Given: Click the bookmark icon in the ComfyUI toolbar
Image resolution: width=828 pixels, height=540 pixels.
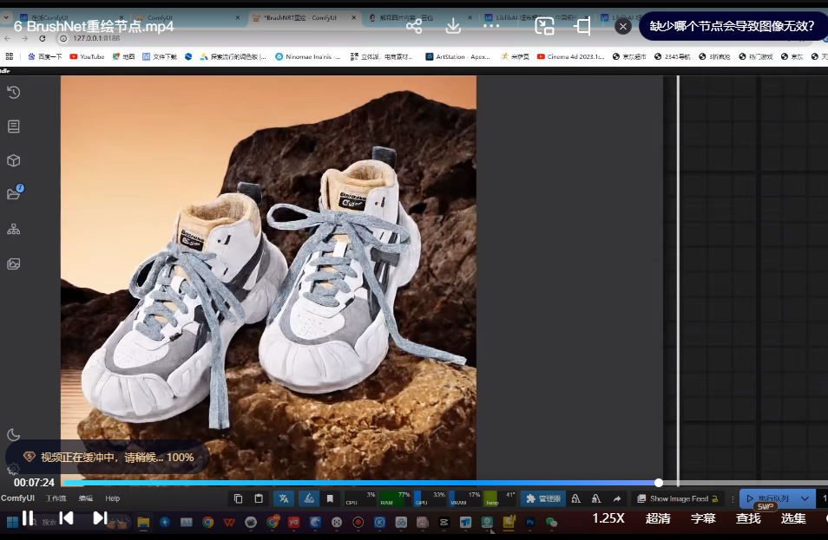Looking at the screenshot, I should pos(330,498).
